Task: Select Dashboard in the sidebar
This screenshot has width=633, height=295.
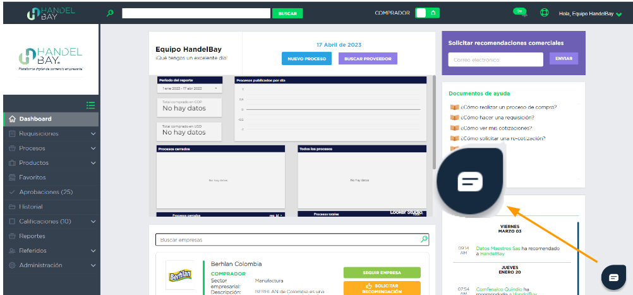Action: point(51,119)
